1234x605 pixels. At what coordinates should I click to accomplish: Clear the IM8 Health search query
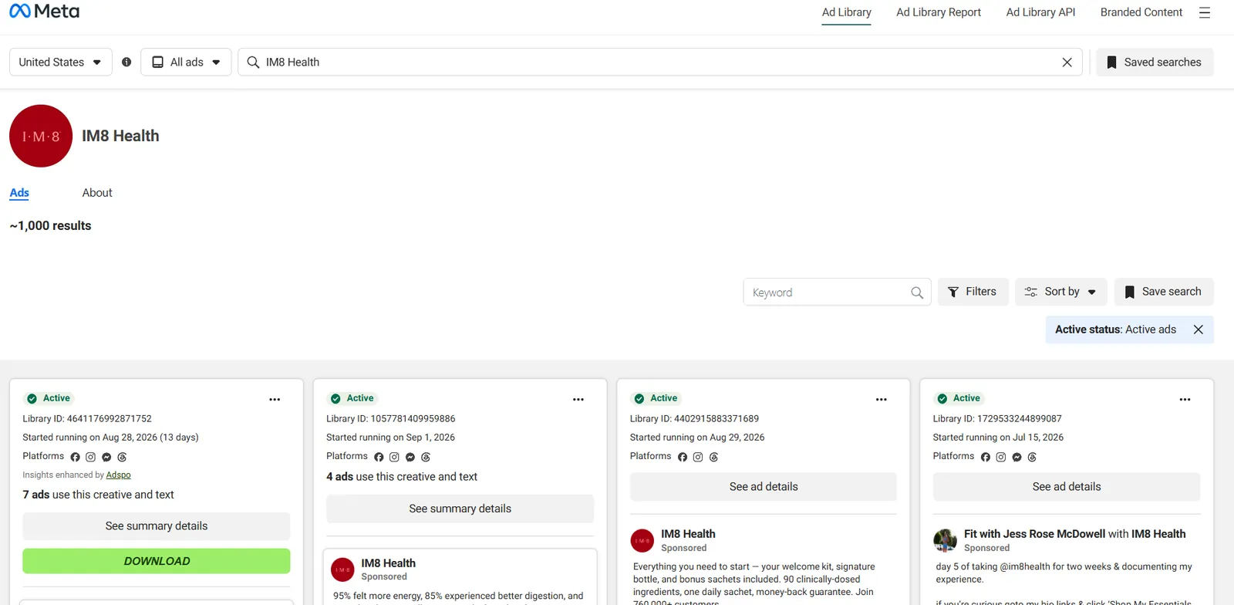tap(1067, 62)
